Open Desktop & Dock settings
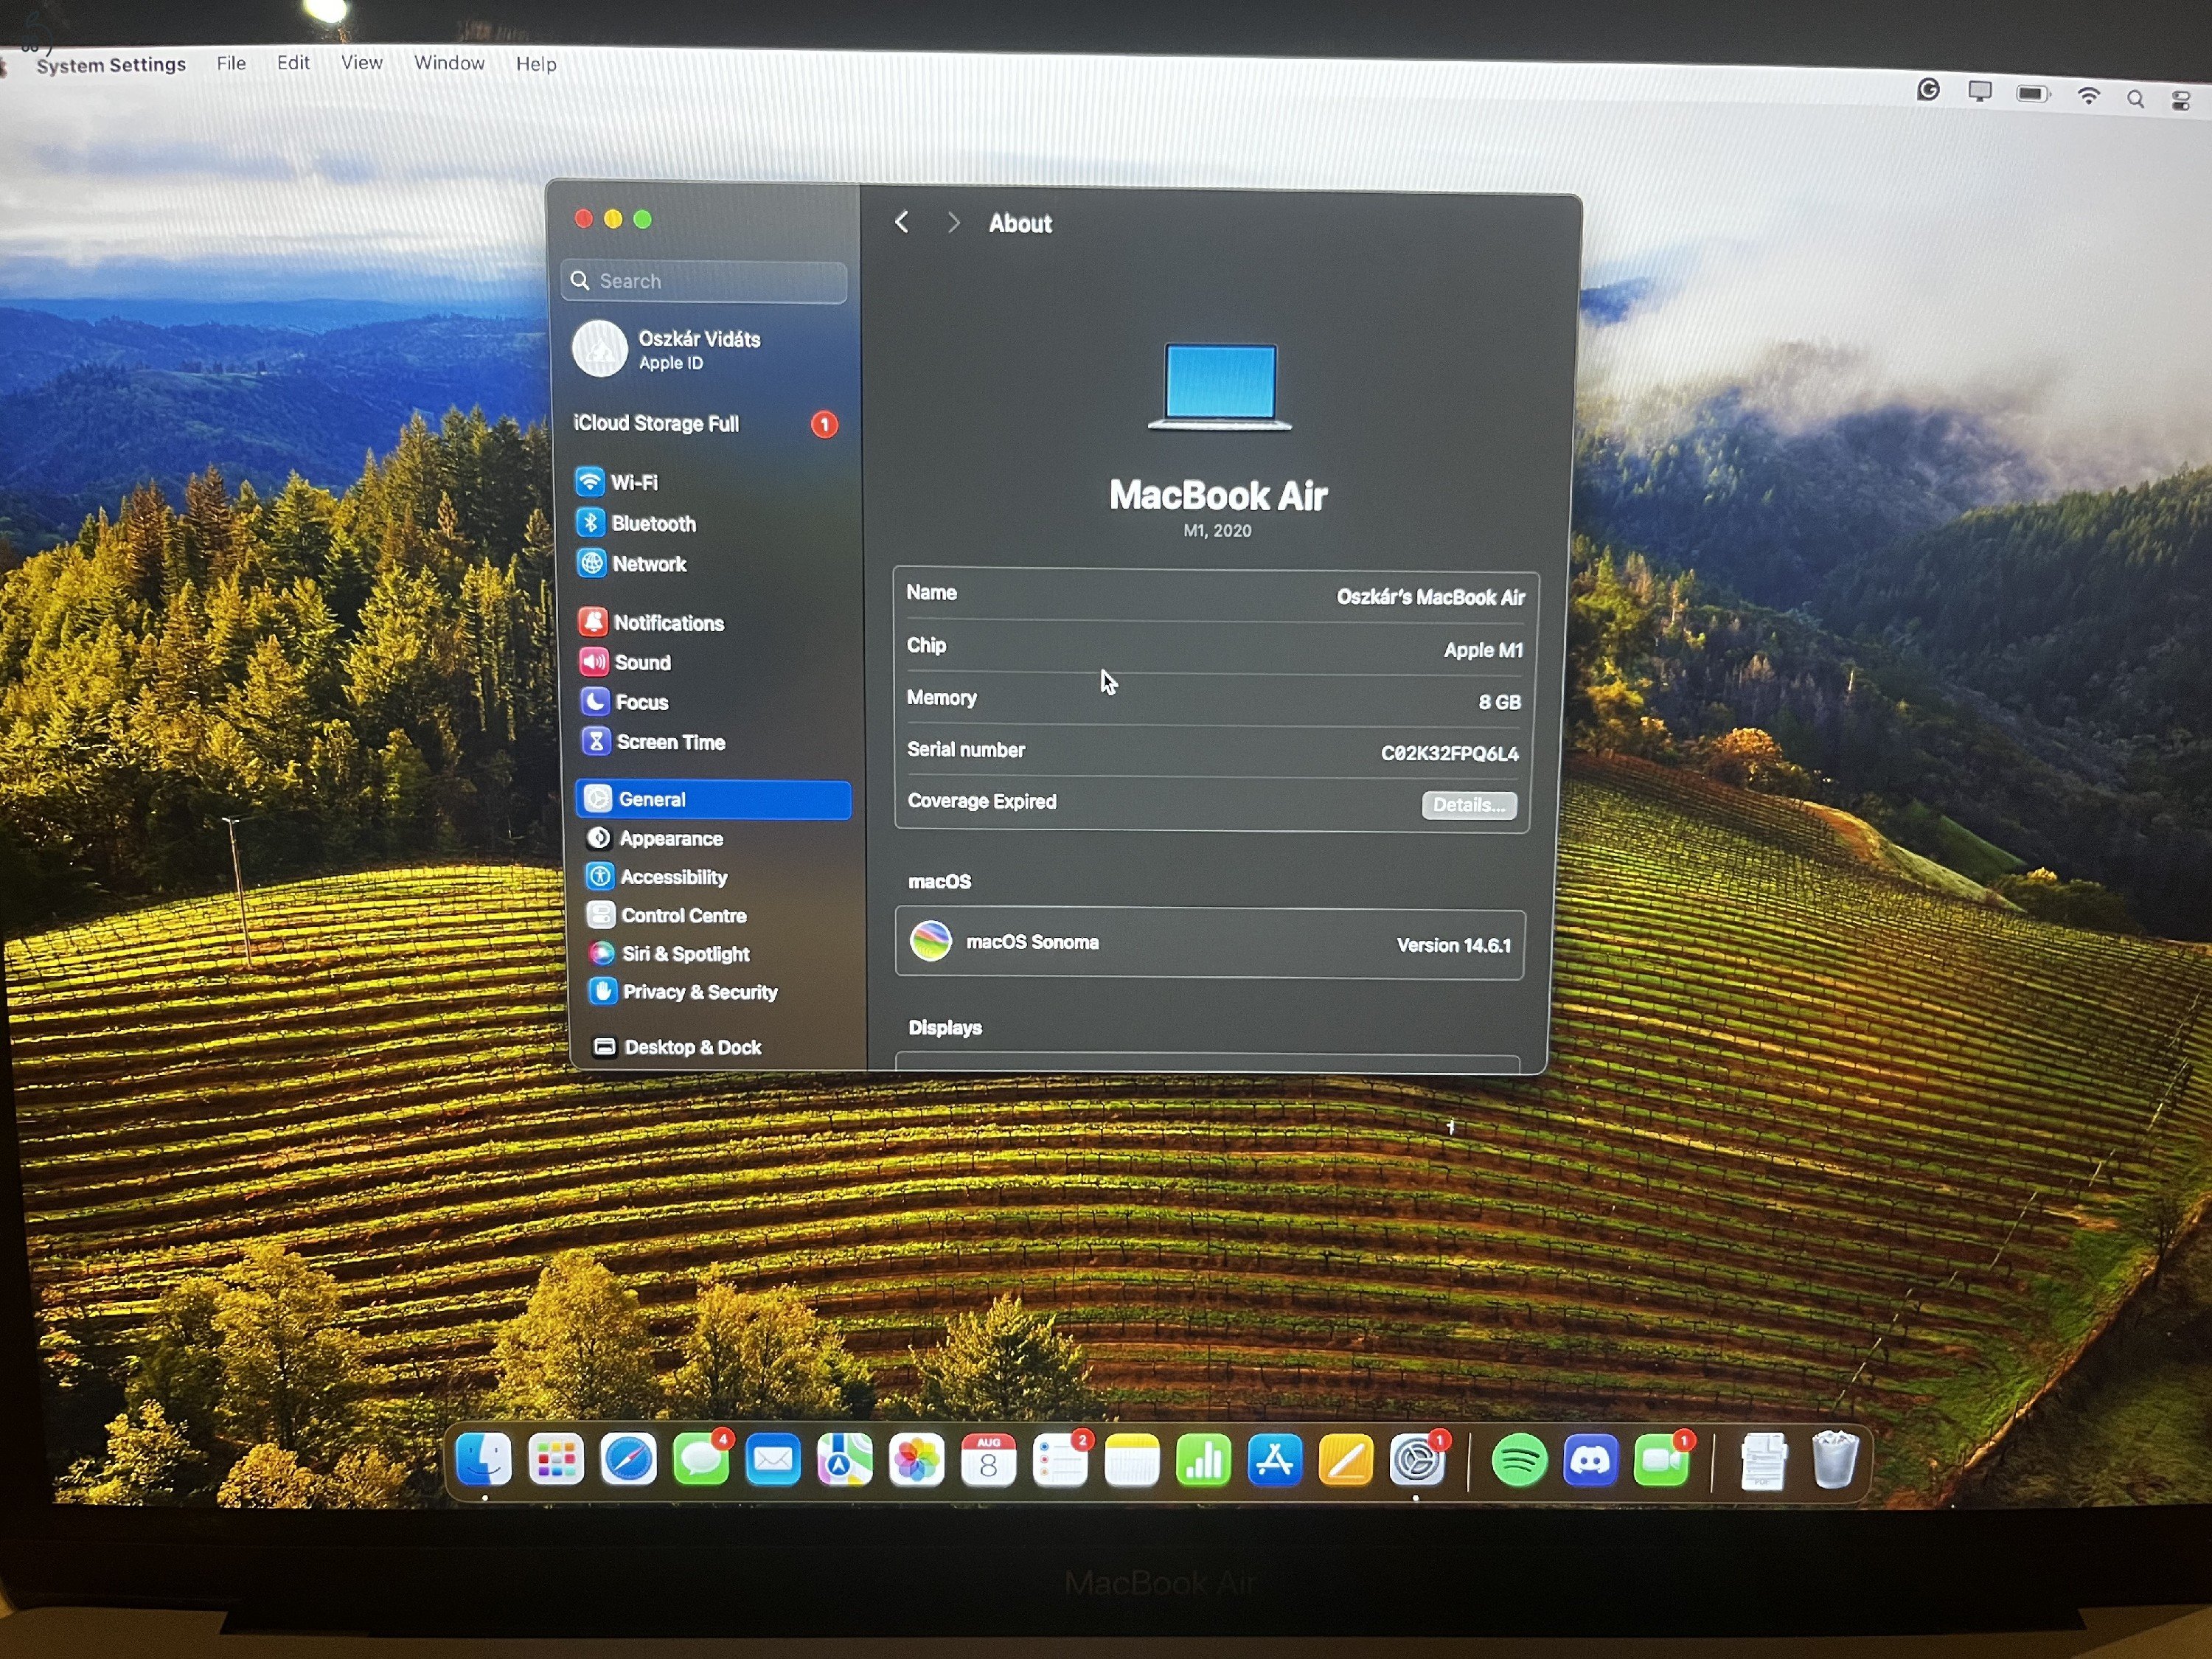This screenshot has height=1659, width=2212. click(677, 1047)
